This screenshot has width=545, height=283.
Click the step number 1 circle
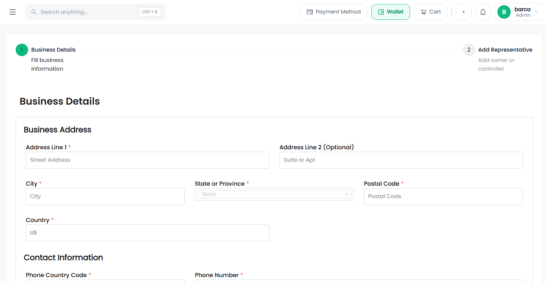22,50
